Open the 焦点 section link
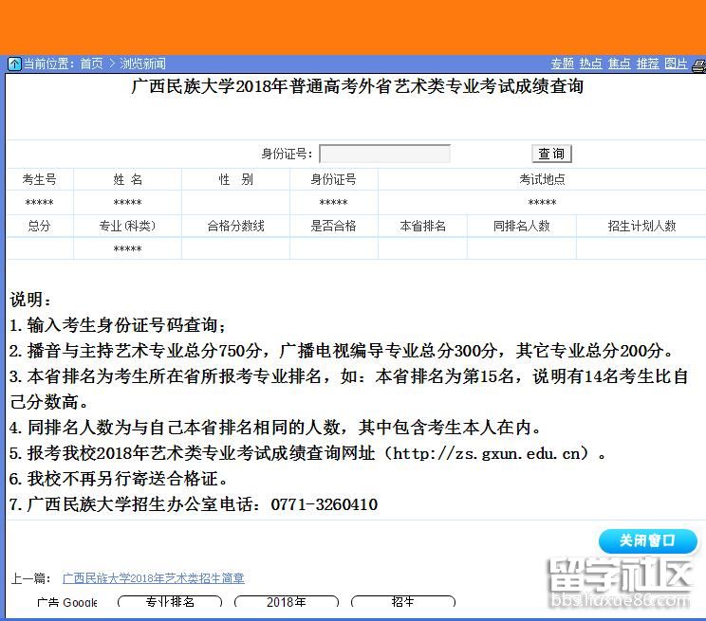The image size is (706, 621). 620,64
